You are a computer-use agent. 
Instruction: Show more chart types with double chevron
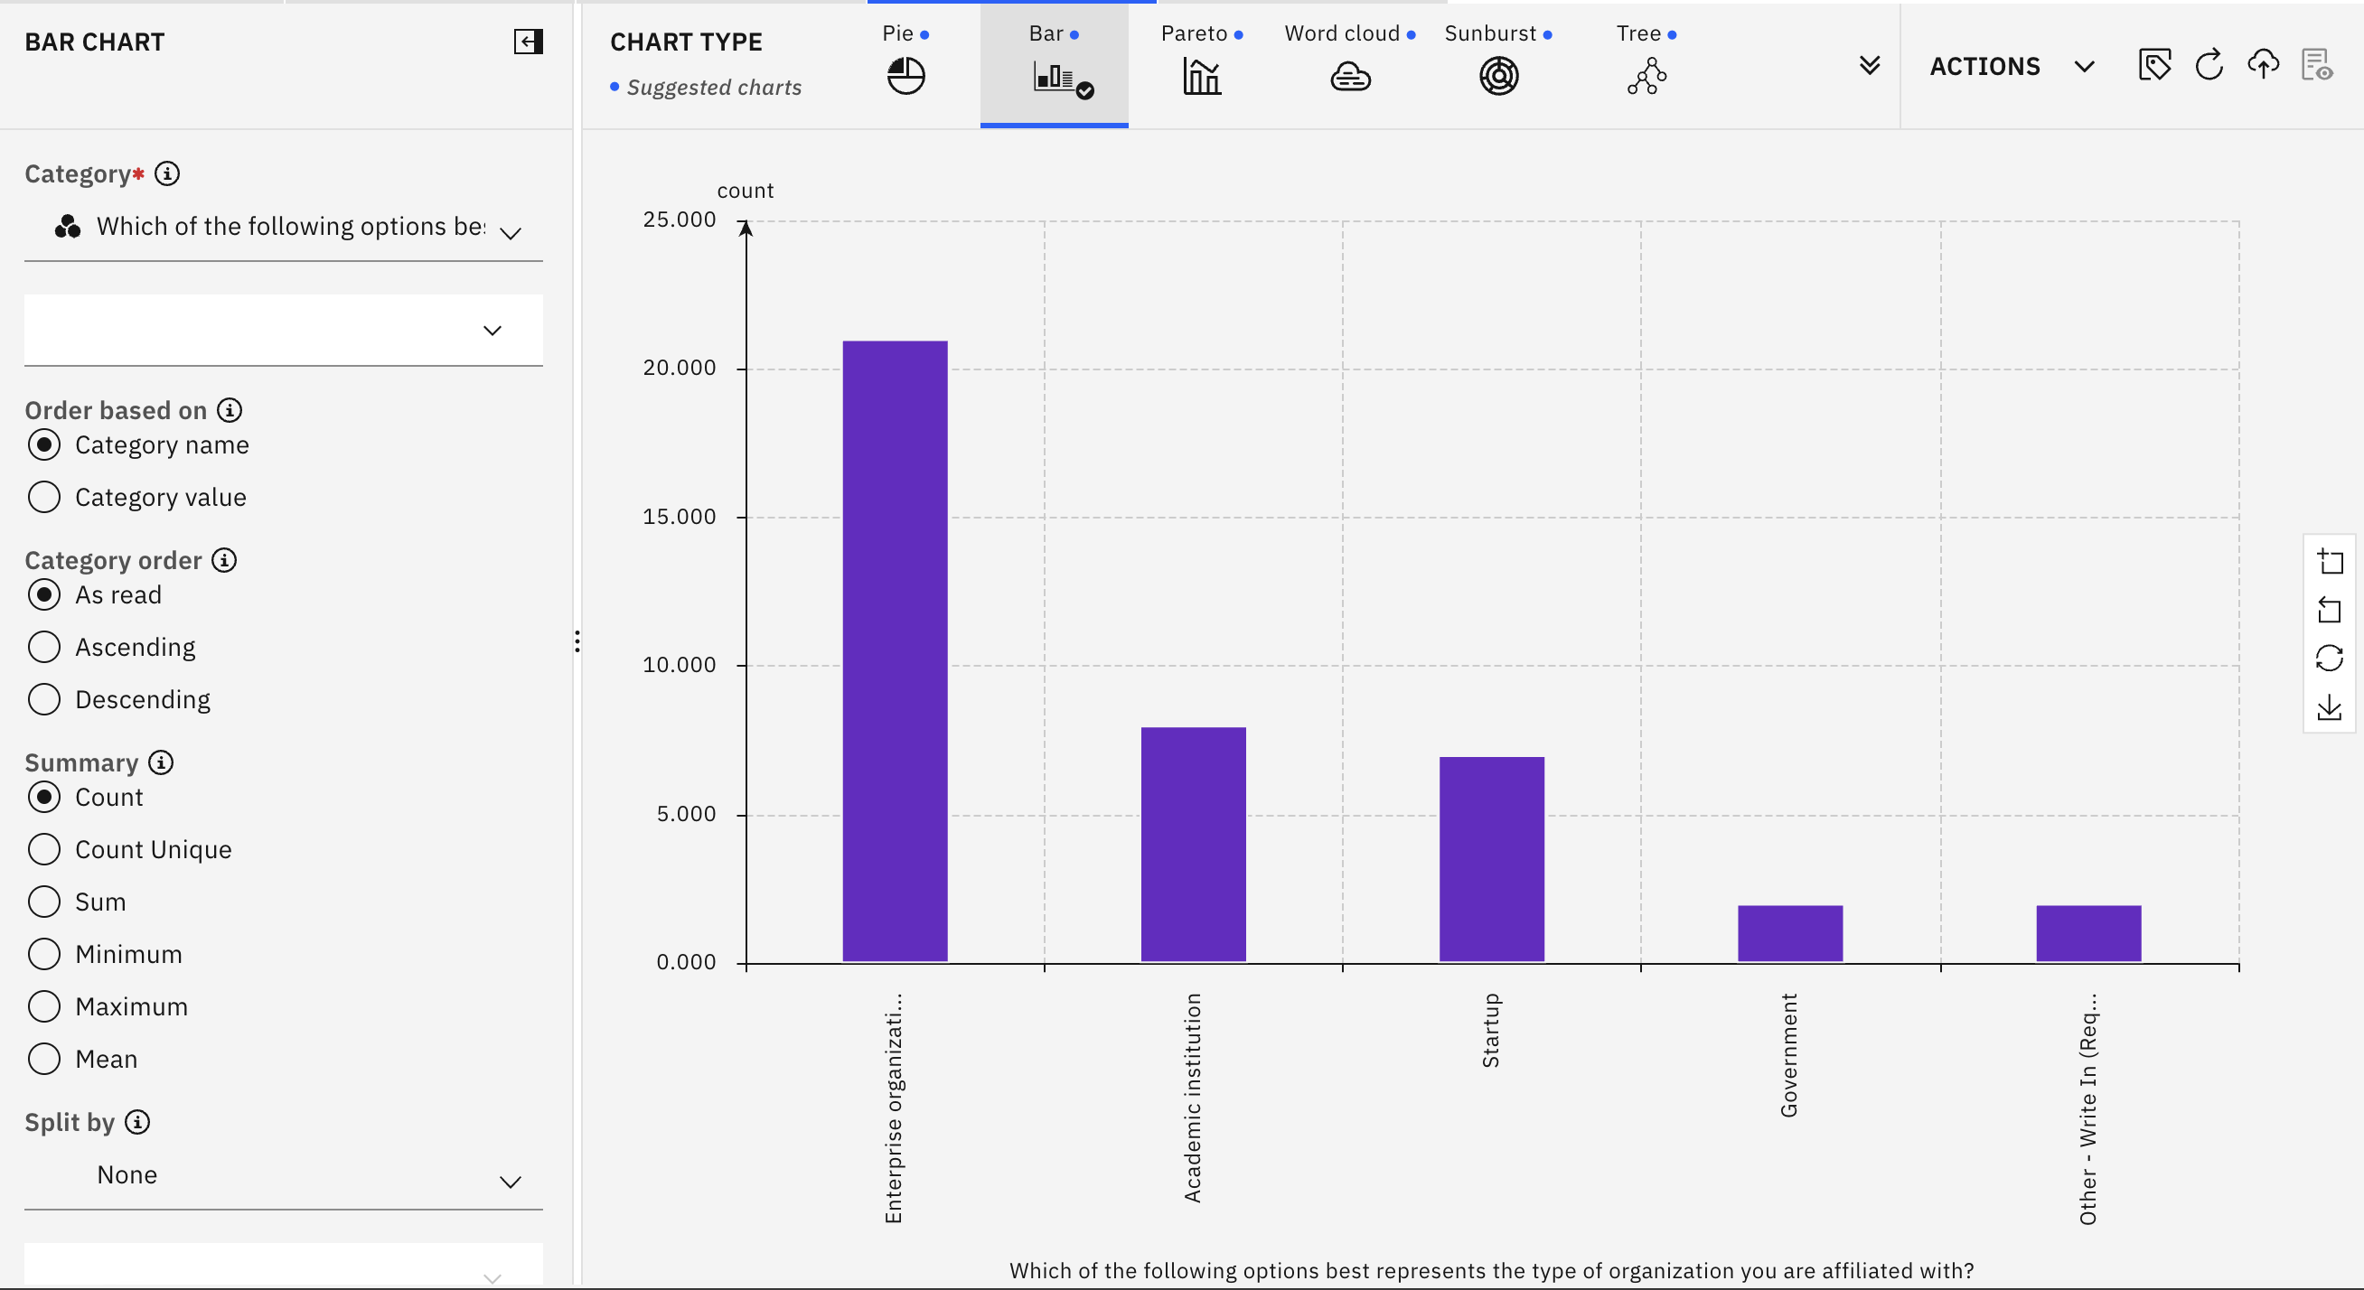click(1870, 66)
